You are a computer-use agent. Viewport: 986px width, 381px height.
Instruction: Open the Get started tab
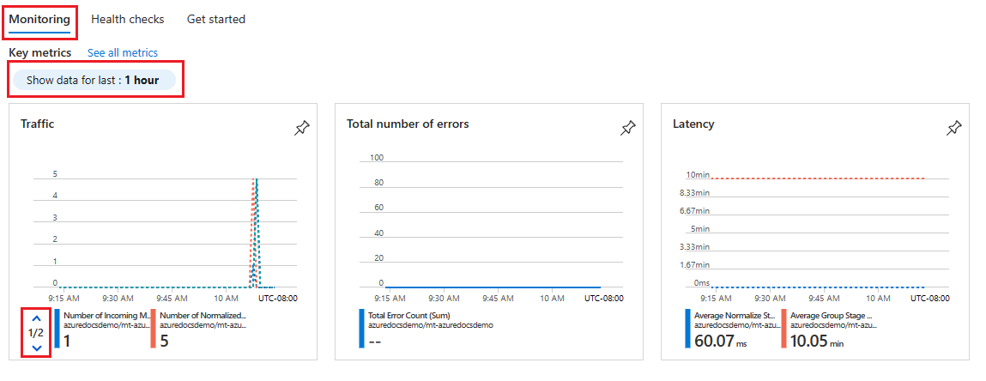click(x=215, y=19)
